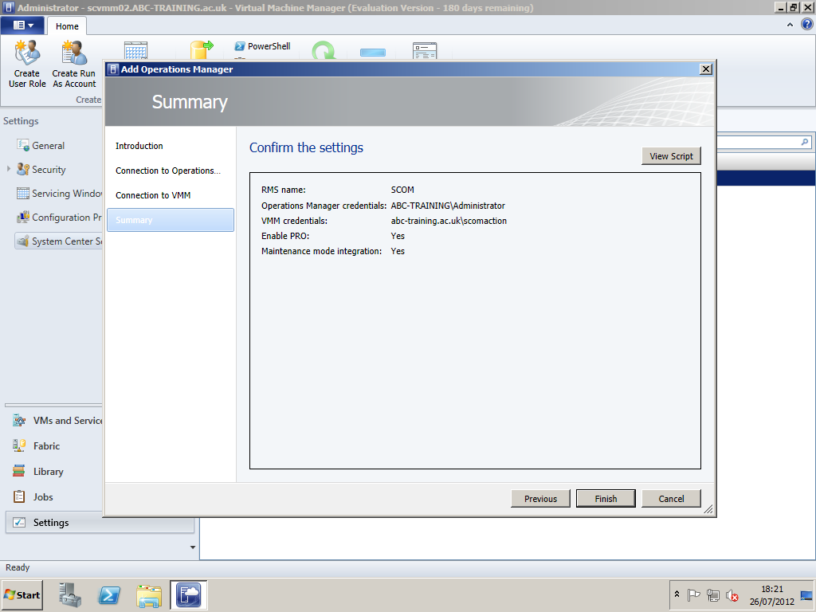Click the Create Run As Account icon
This screenshot has height=612, width=816.
click(x=74, y=53)
